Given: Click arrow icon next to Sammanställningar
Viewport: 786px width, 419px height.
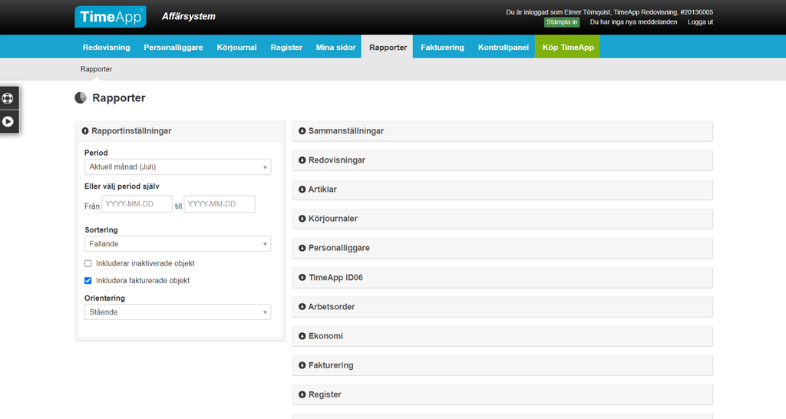Looking at the screenshot, I should 302,131.
